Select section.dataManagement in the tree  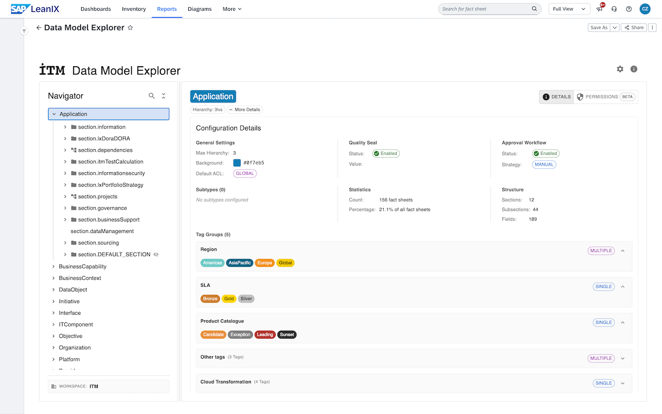coord(102,231)
